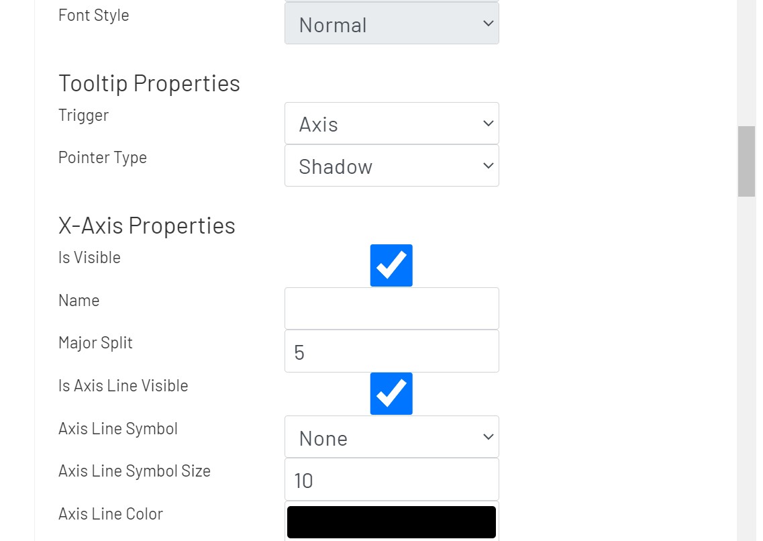Click the vertical scrollbar thumb
Viewport: 763px width, 541px height.
click(746, 161)
